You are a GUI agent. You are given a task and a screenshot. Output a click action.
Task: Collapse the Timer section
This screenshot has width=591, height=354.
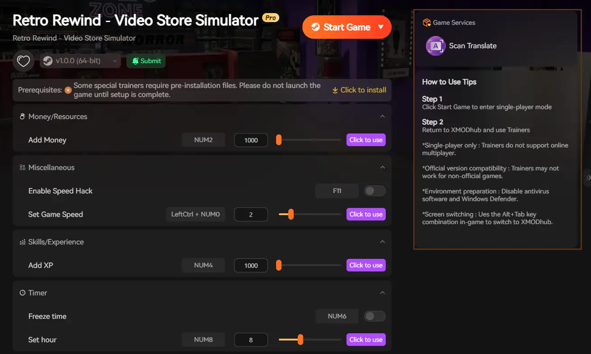point(383,292)
